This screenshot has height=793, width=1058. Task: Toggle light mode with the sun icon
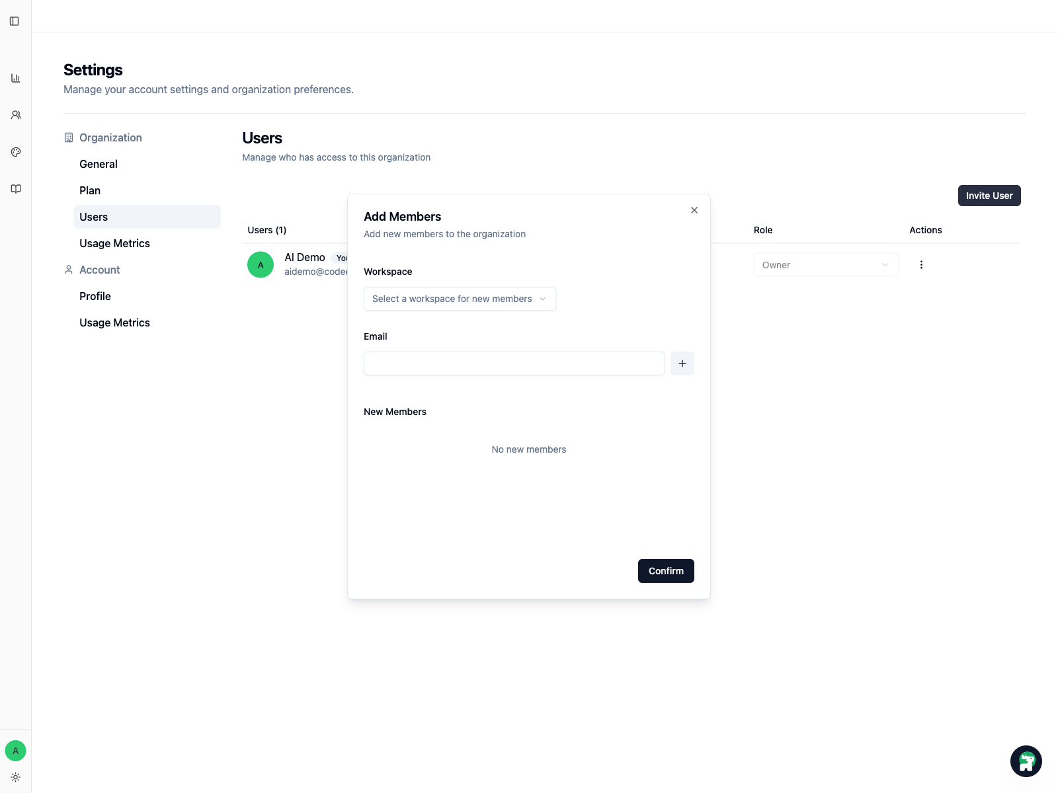(15, 777)
